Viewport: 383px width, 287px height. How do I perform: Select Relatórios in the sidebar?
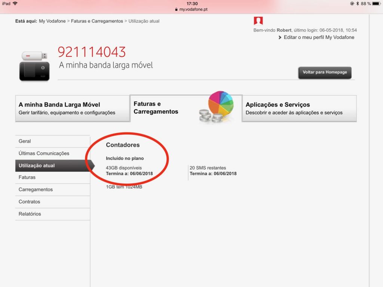pyautogui.click(x=29, y=214)
